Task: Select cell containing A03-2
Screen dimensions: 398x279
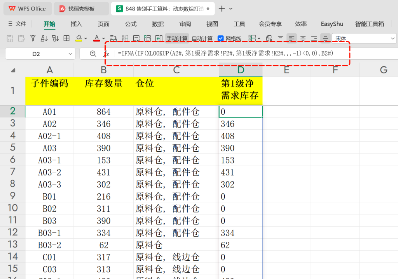Action: [49, 172]
